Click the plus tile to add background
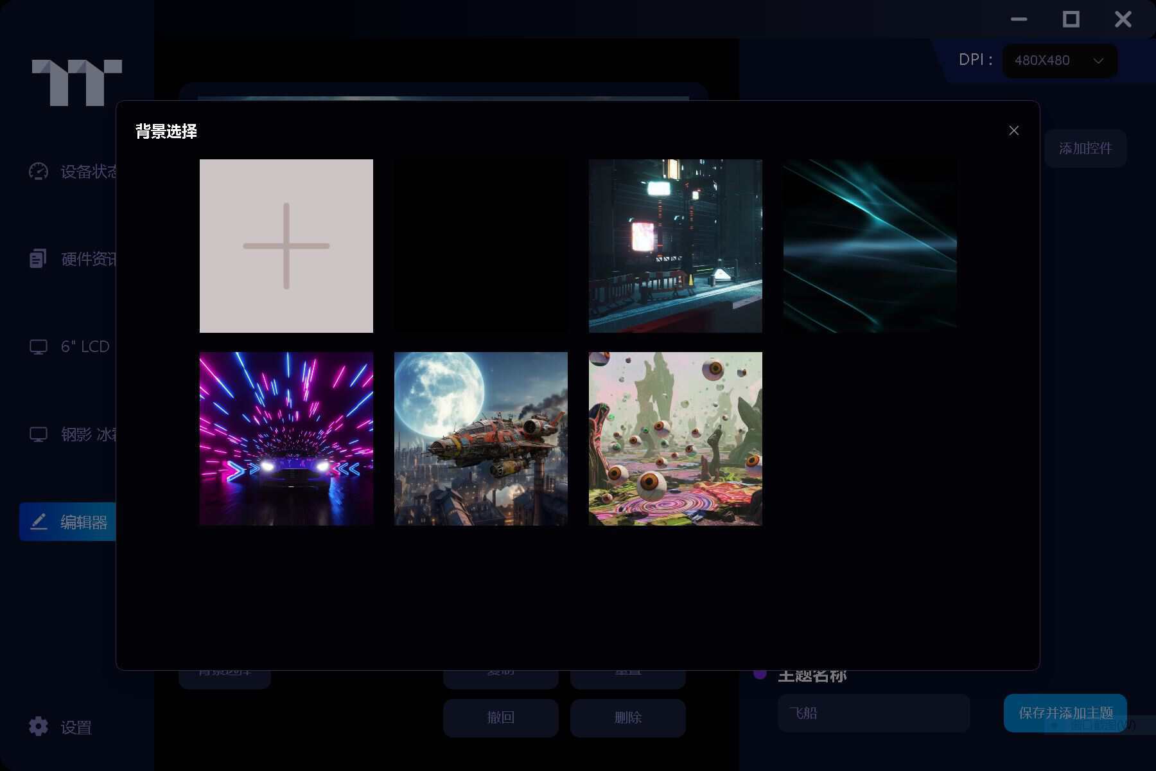Viewport: 1156px width, 771px height. 286,246
